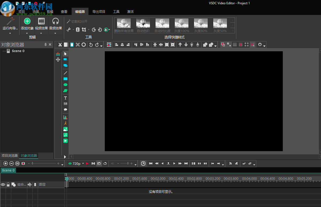The width and height of the screenshot is (321, 207).
Task: Select the Ellipse drawing tool
Action: tap(65, 84)
